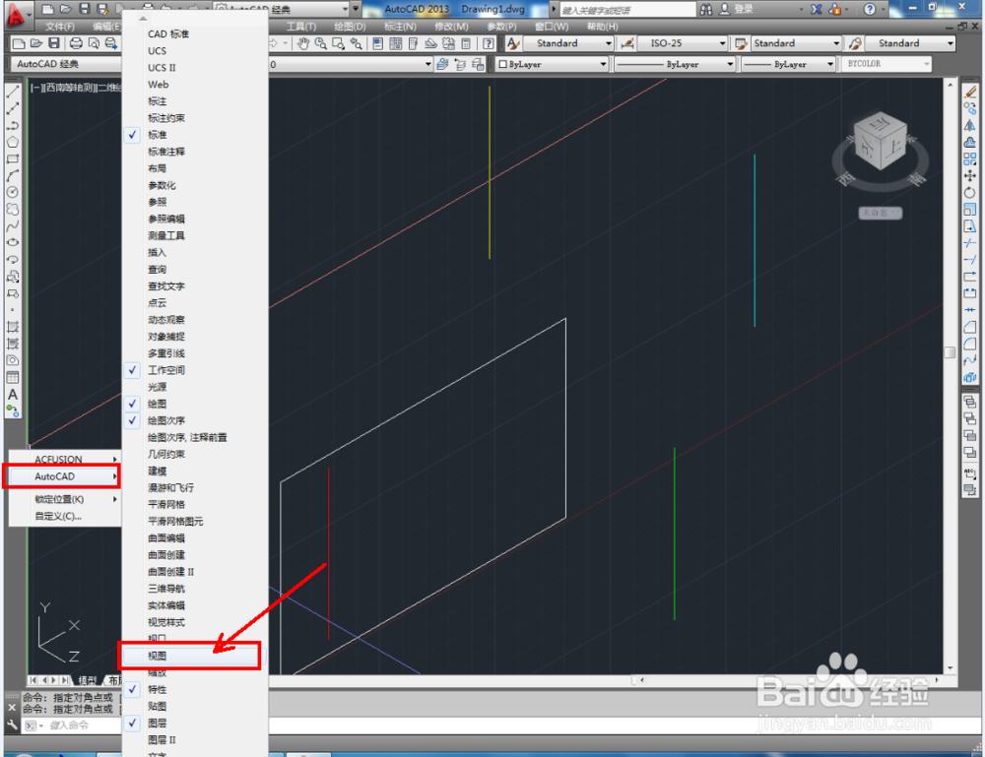Select the Rotate modify tool

[970, 193]
